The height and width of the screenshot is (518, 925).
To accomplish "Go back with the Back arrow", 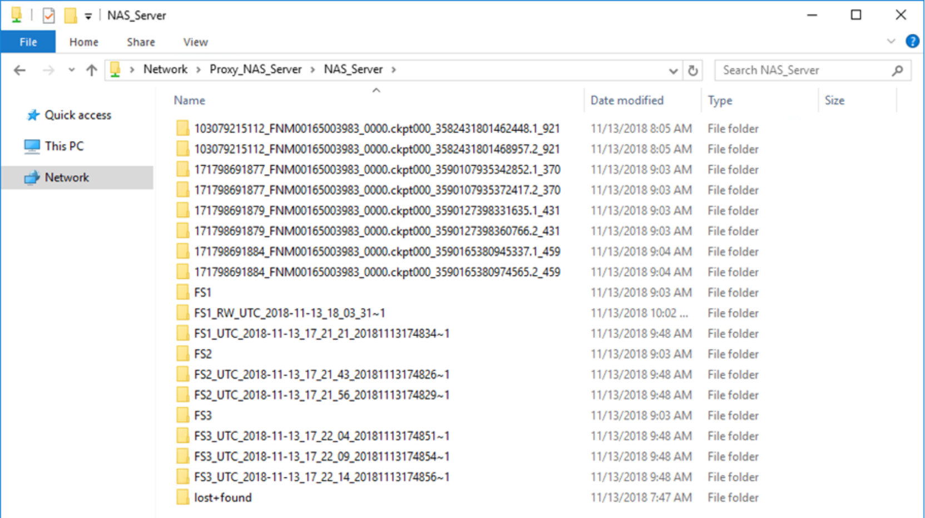I will (19, 70).
